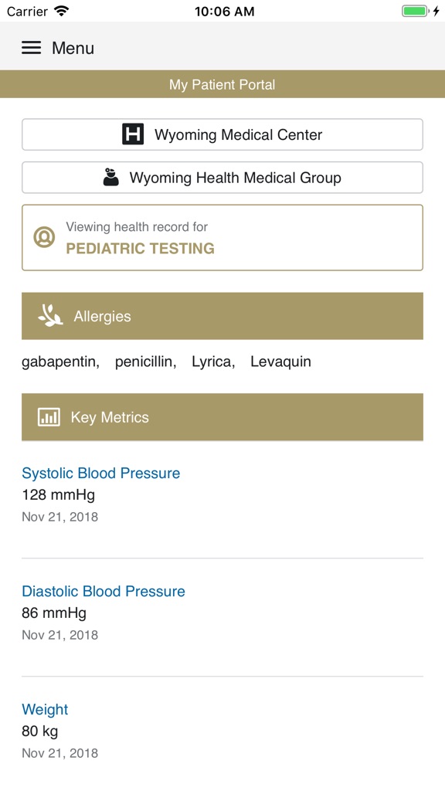Select penicillin from the allergy list
Viewport: 445px width, 791px height.
(143, 361)
